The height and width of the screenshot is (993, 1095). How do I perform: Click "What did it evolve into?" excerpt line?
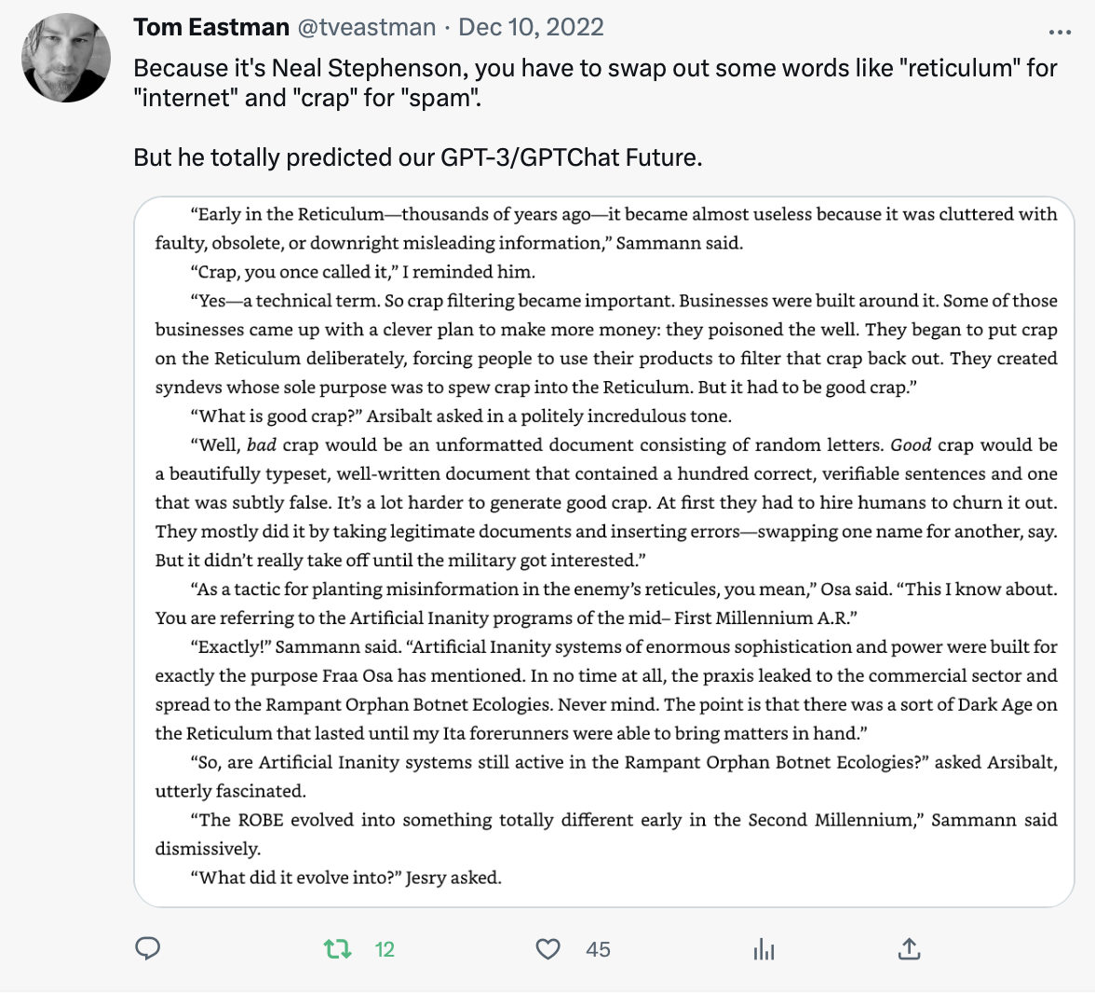click(x=345, y=877)
